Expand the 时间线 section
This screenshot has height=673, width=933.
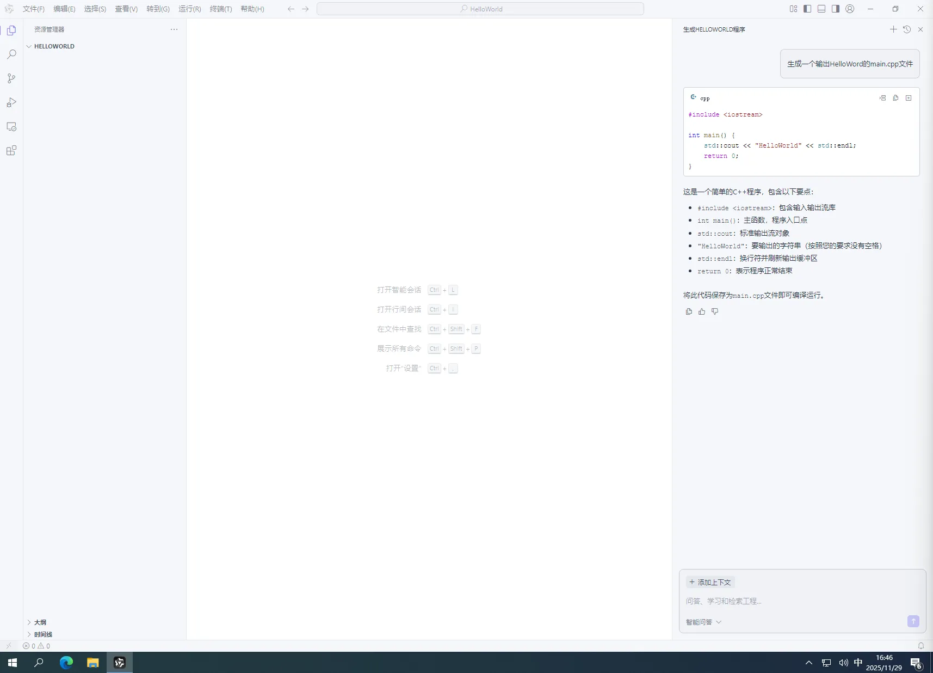pyautogui.click(x=105, y=634)
